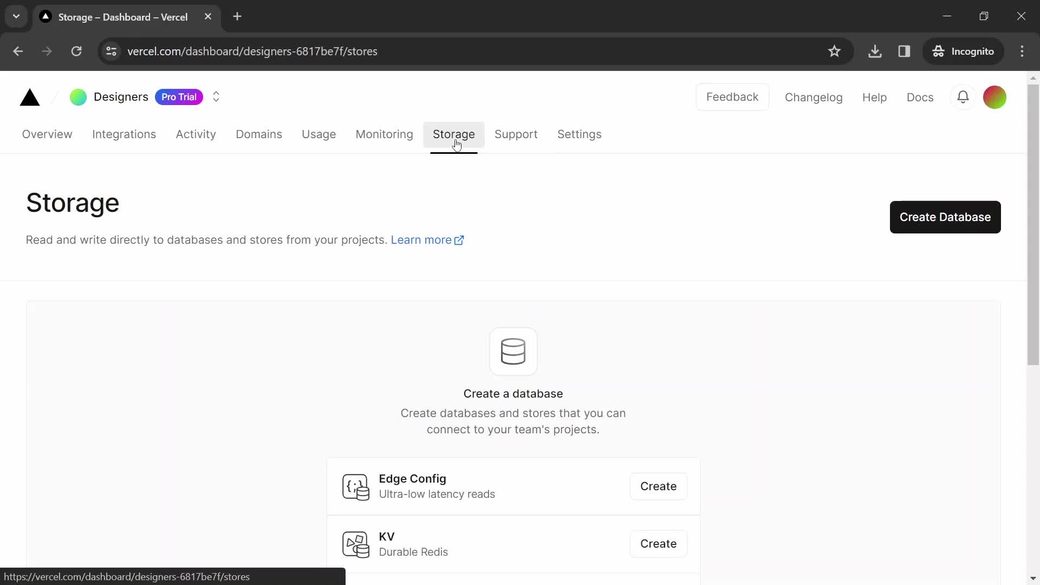Viewport: 1040px width, 585px height.
Task: Click the user profile color icon
Action: click(x=996, y=96)
